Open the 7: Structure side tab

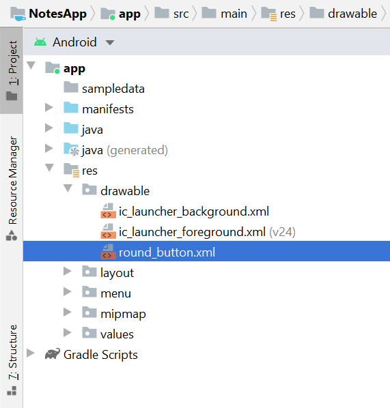[12, 360]
